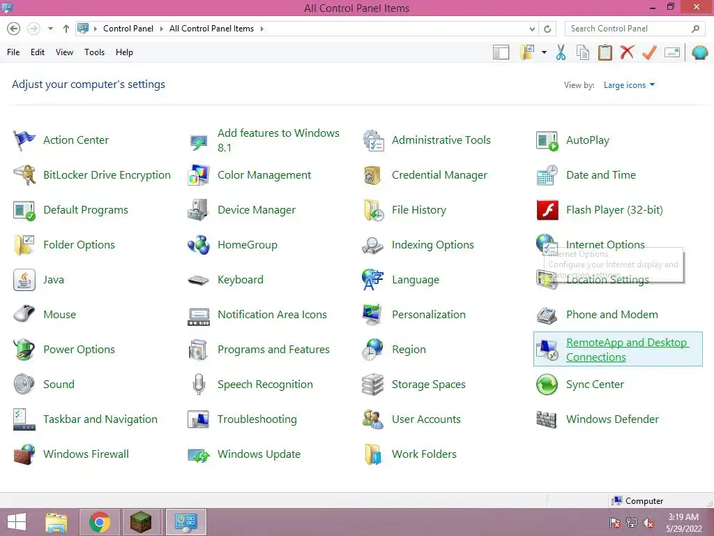Image resolution: width=714 pixels, height=536 pixels.
Task: Click the orange checkmark toolbar icon
Action: pyautogui.click(x=649, y=52)
